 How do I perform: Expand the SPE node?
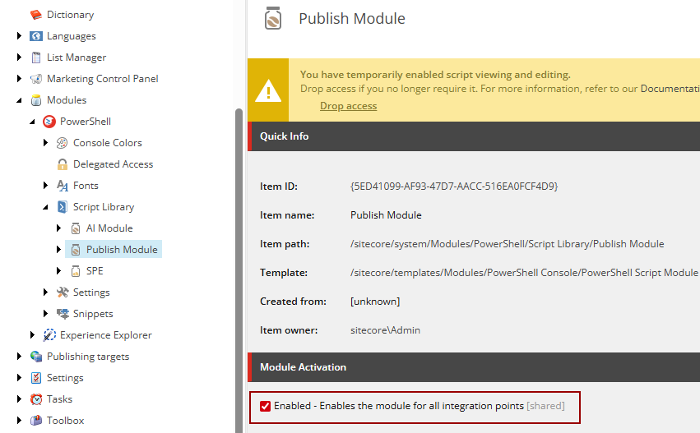[x=58, y=270]
